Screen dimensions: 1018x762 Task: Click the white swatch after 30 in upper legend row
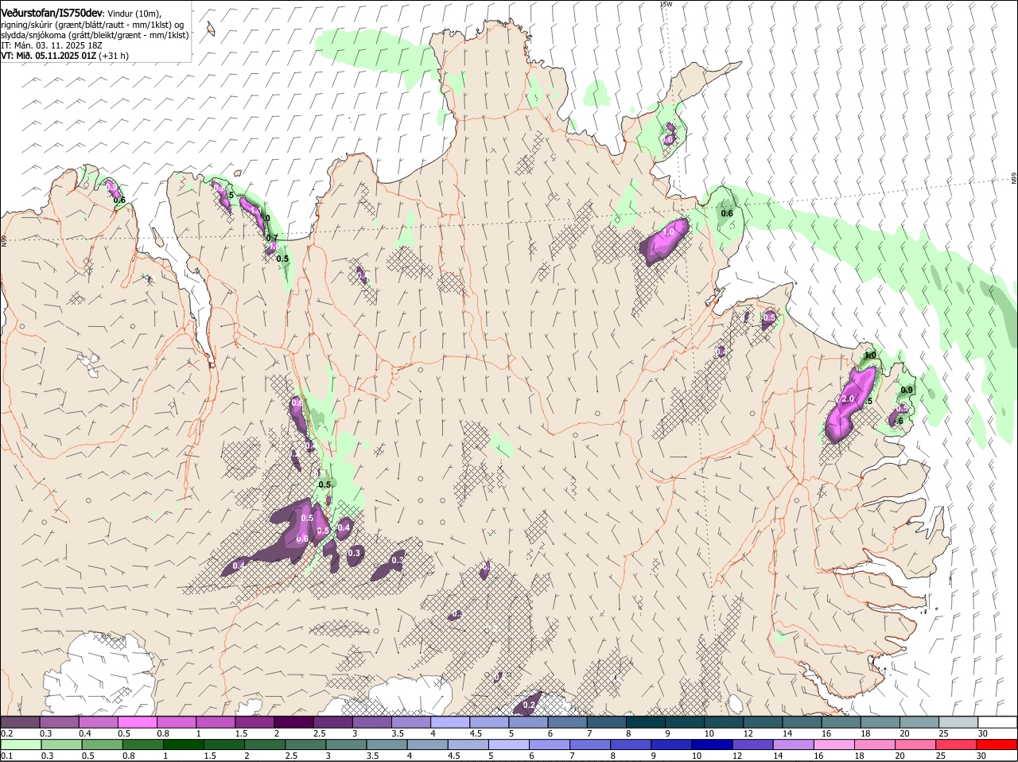pyautogui.click(x=998, y=721)
